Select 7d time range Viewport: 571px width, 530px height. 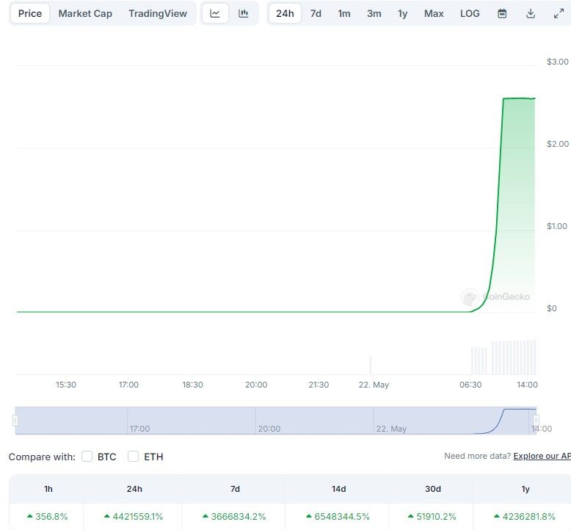coord(316,13)
